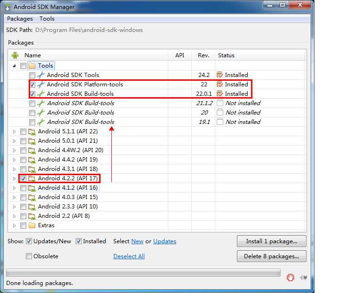
Task: Open the Tools menu
Action: (x=47, y=19)
